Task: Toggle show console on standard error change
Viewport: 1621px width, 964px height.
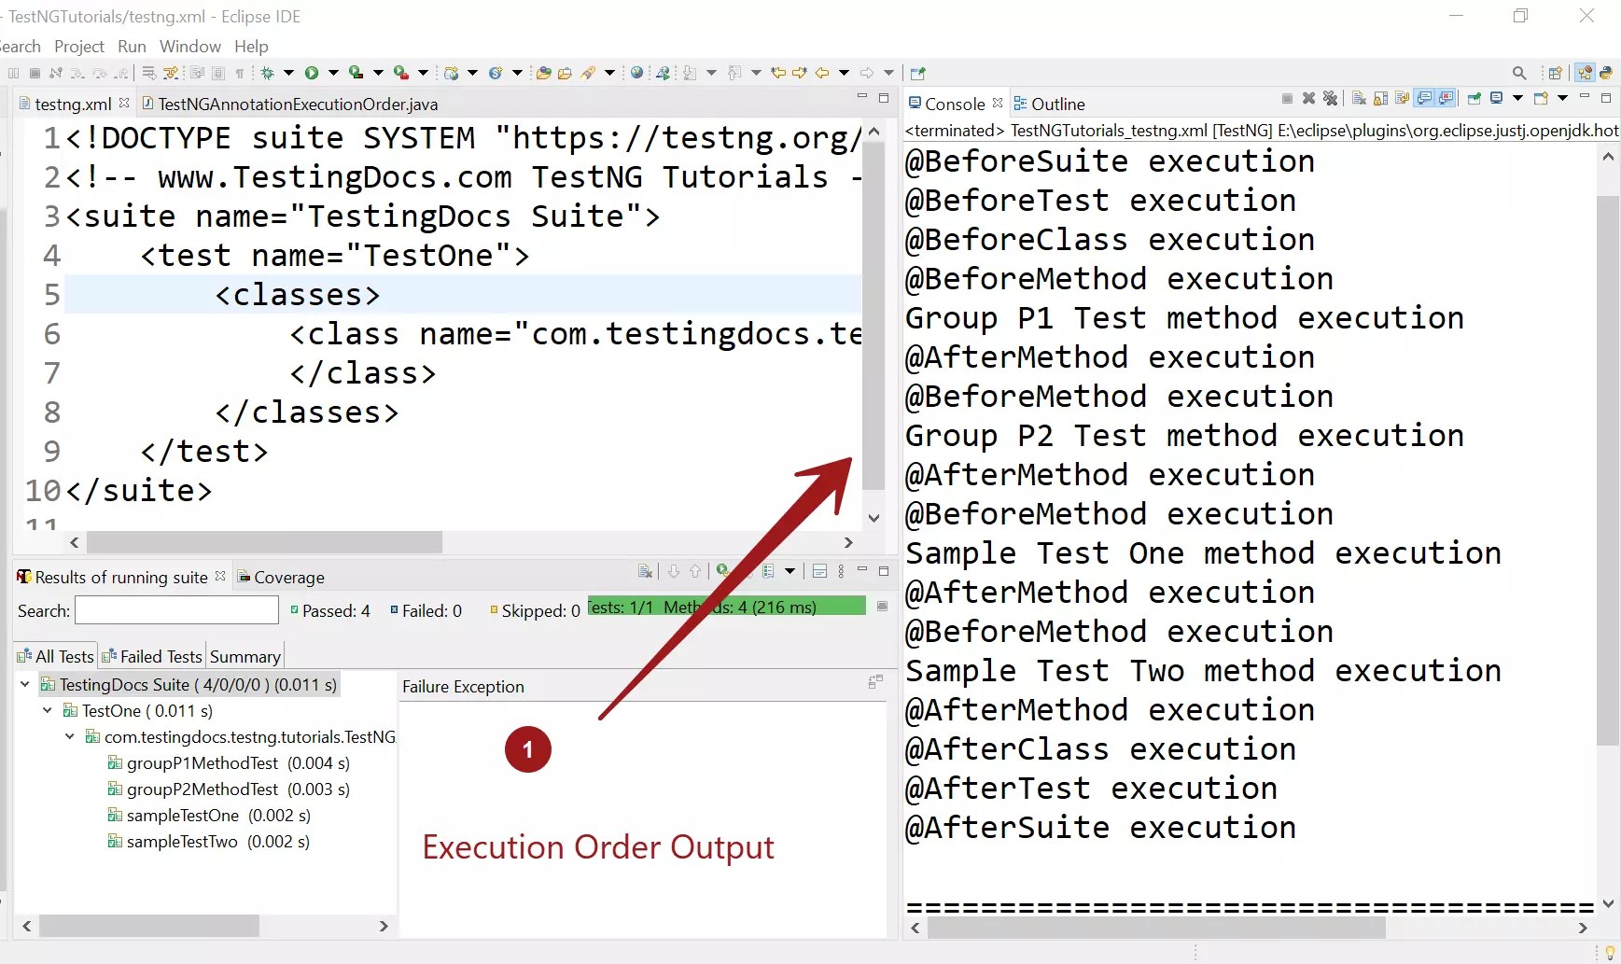Action: tap(1446, 98)
